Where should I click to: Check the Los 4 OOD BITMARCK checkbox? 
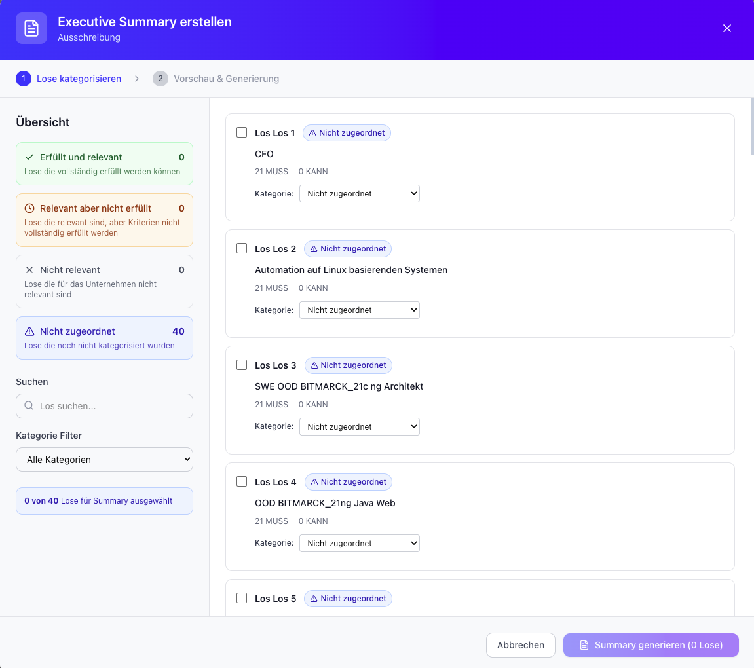[242, 482]
